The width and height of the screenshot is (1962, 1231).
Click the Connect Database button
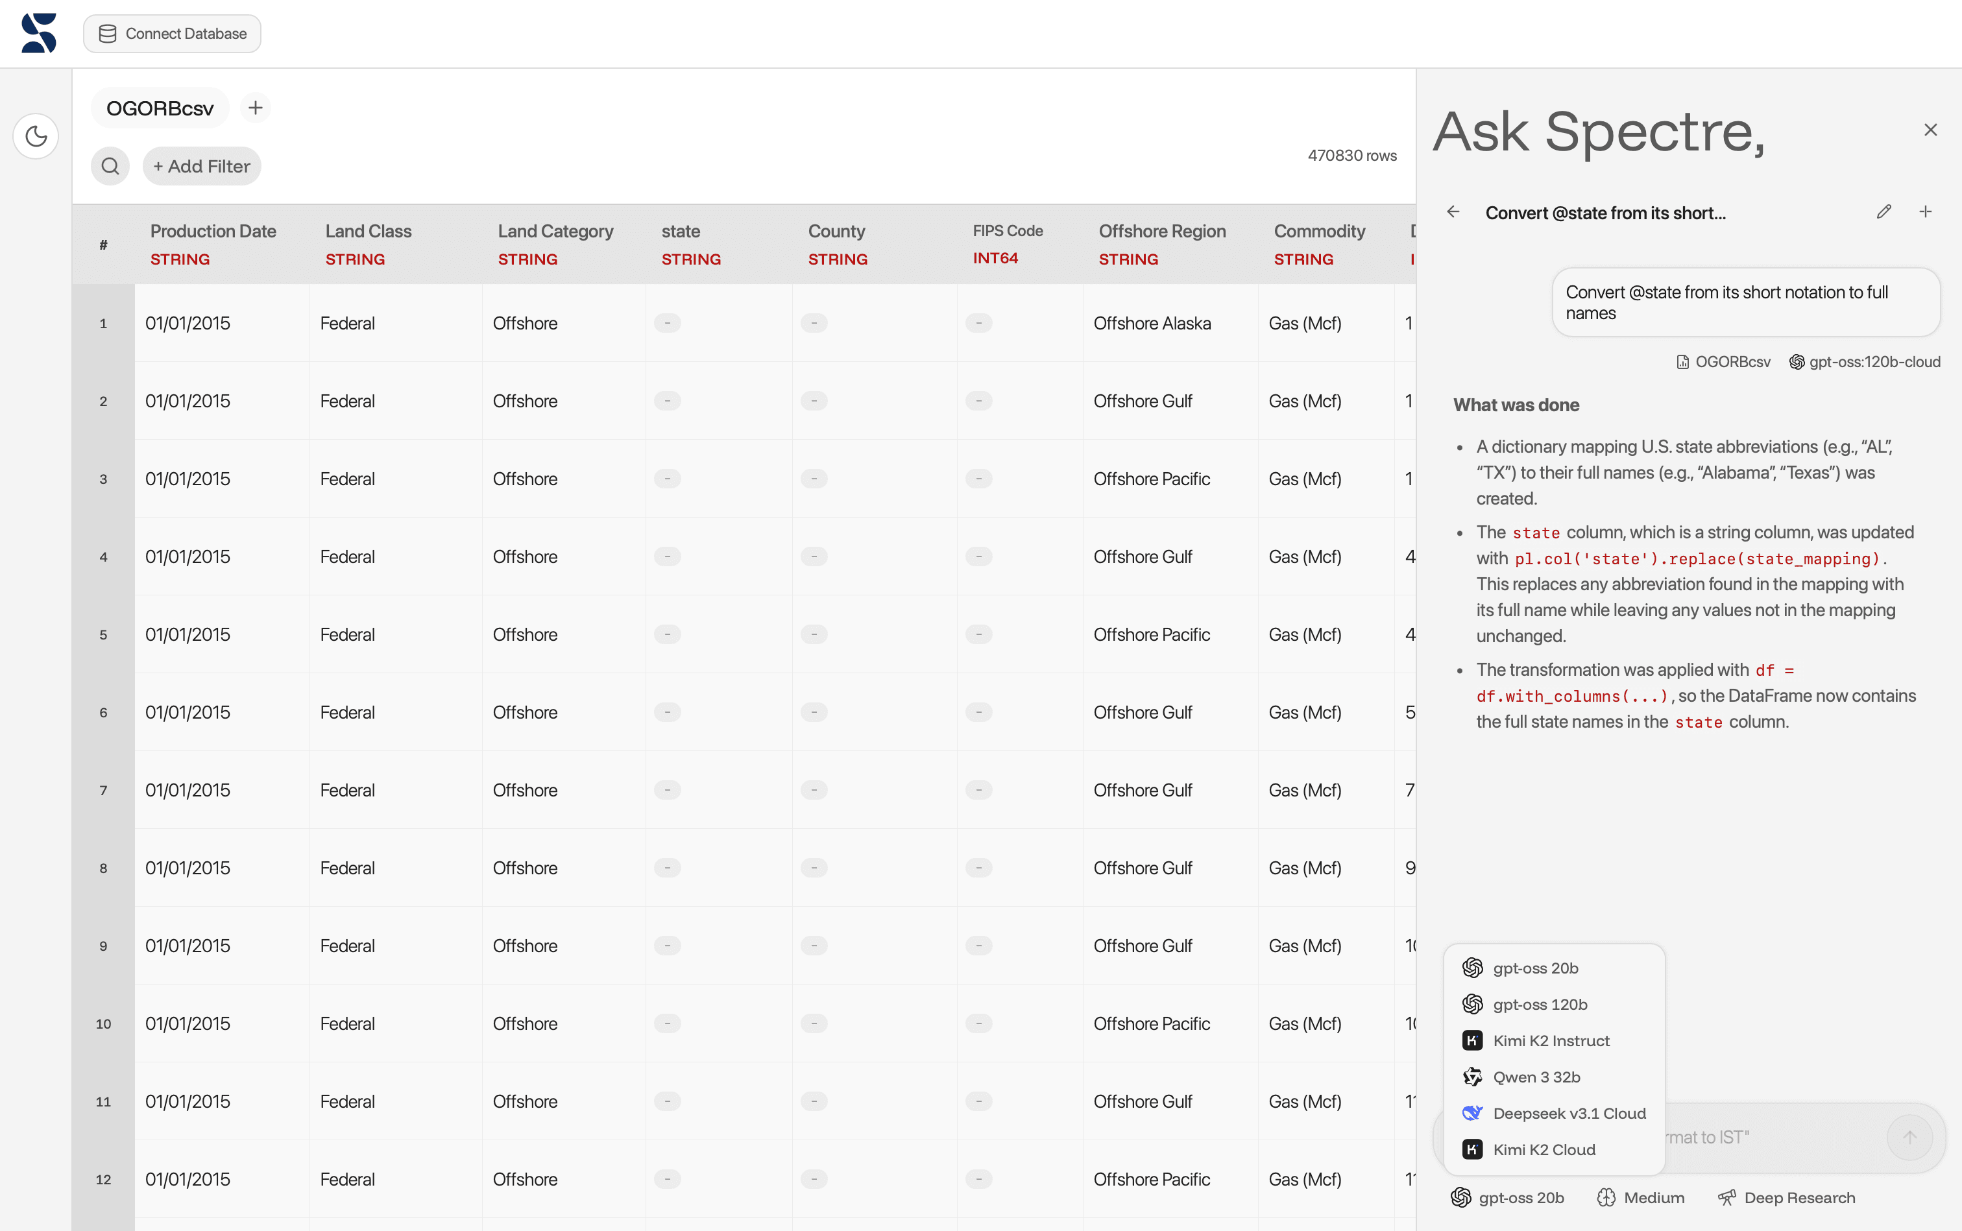(172, 33)
